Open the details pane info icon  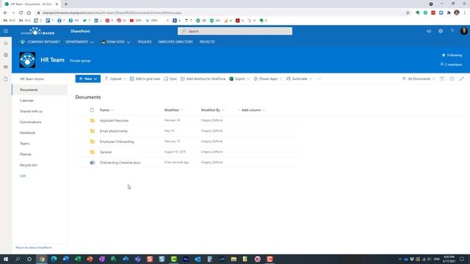[452, 78]
